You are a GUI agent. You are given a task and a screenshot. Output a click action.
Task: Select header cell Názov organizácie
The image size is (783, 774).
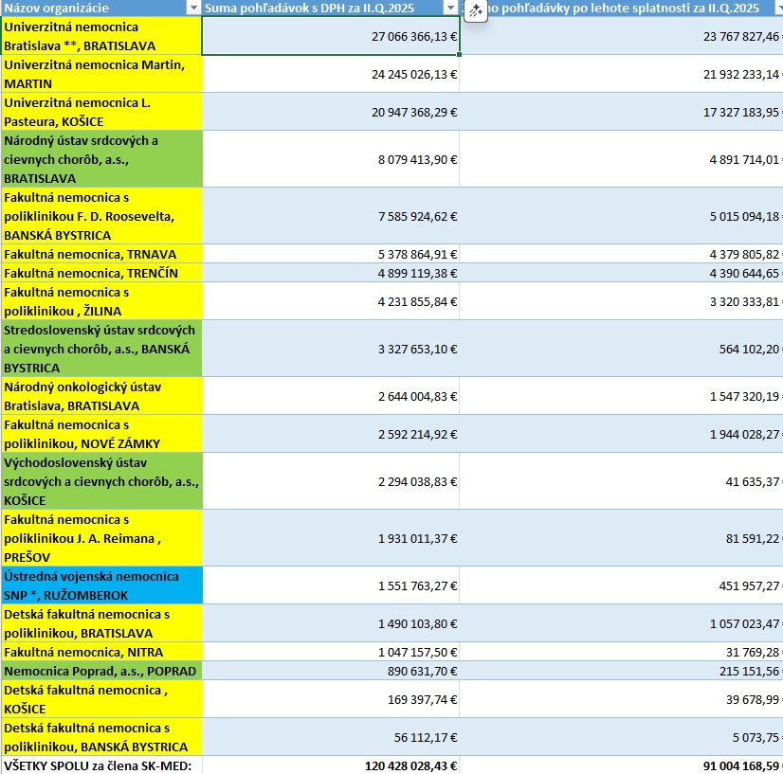tap(101, 8)
